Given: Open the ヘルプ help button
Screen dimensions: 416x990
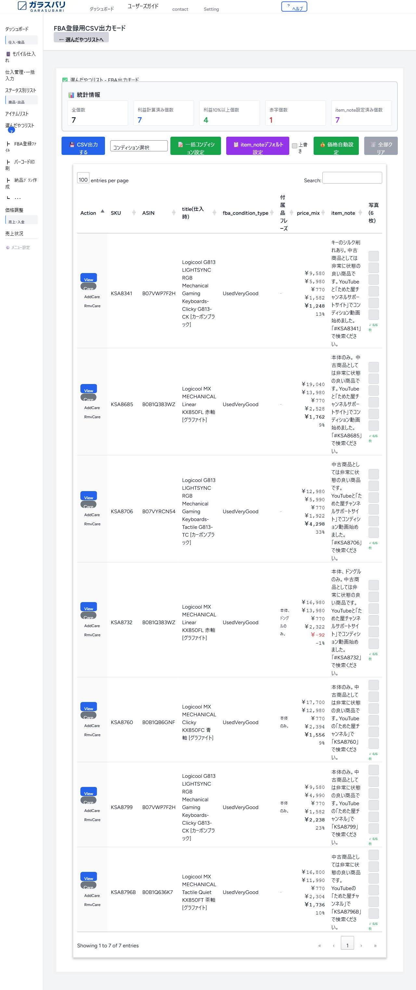Looking at the screenshot, I should 294,7.
